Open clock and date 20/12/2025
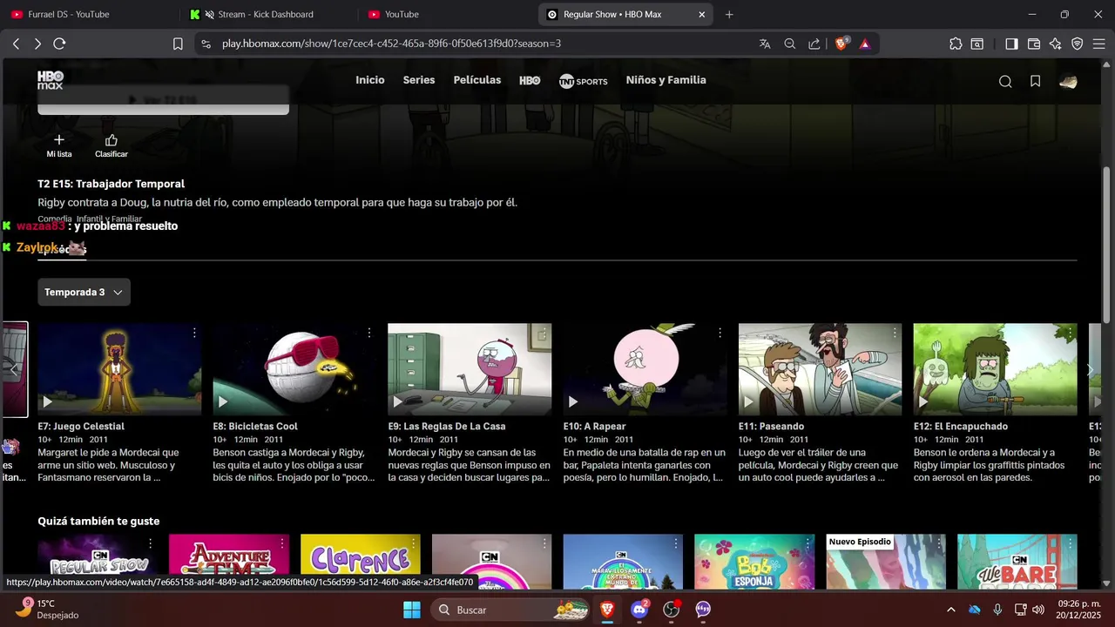This screenshot has width=1115, height=627. coord(1079,610)
